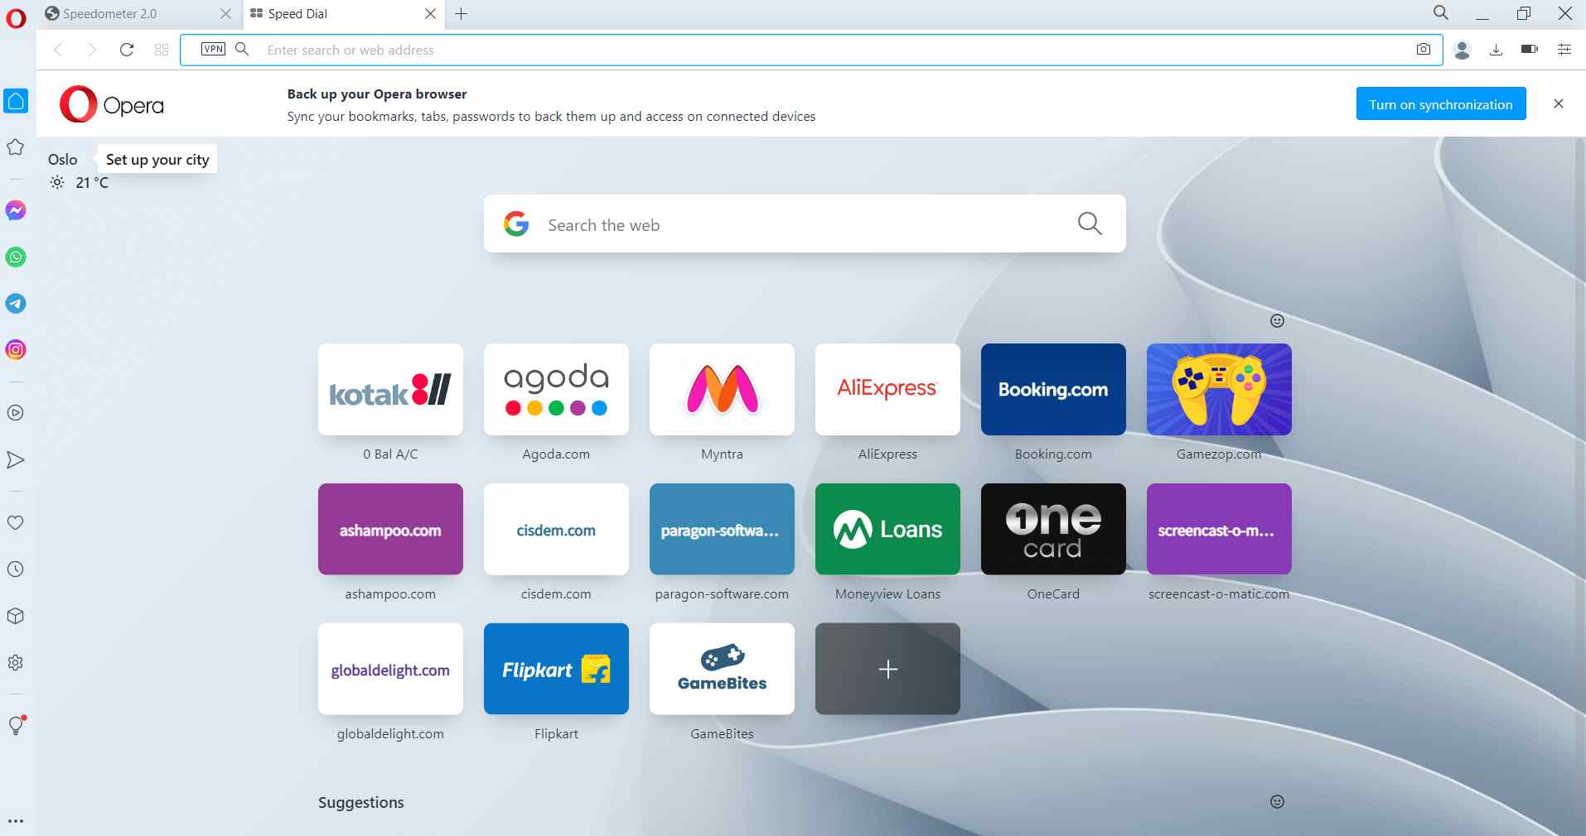Open Extensions cube icon in sidebar
The image size is (1586, 836).
(16, 616)
